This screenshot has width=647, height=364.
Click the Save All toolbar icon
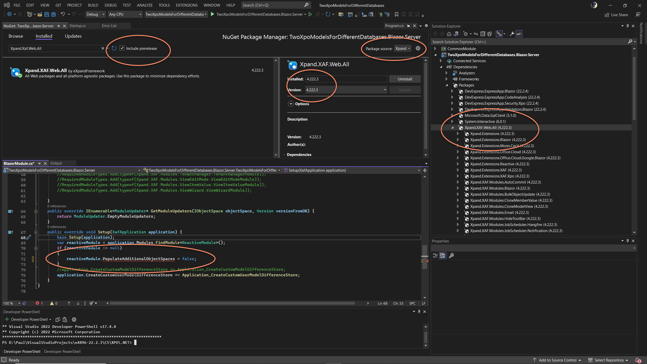pos(53,14)
